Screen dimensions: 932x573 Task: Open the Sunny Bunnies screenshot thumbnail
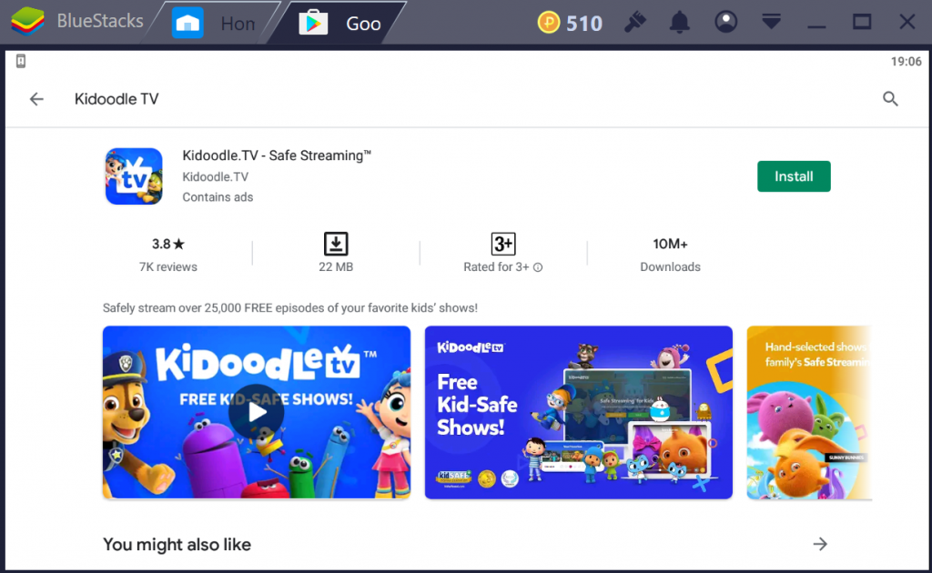pyautogui.click(x=808, y=413)
